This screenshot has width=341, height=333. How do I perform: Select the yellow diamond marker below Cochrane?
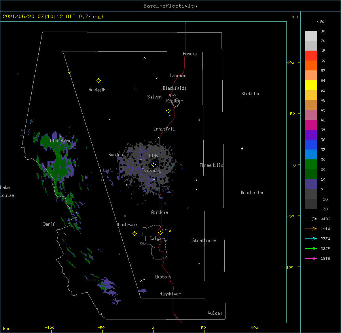(x=135, y=234)
